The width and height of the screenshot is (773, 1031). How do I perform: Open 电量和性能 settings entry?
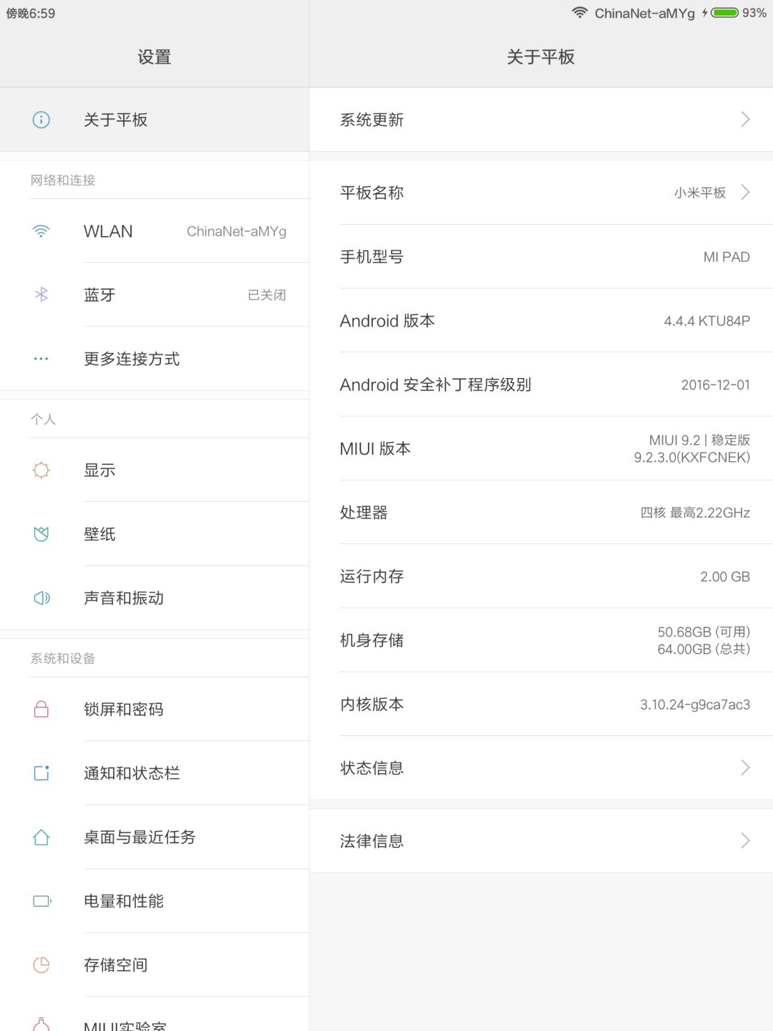(x=155, y=901)
